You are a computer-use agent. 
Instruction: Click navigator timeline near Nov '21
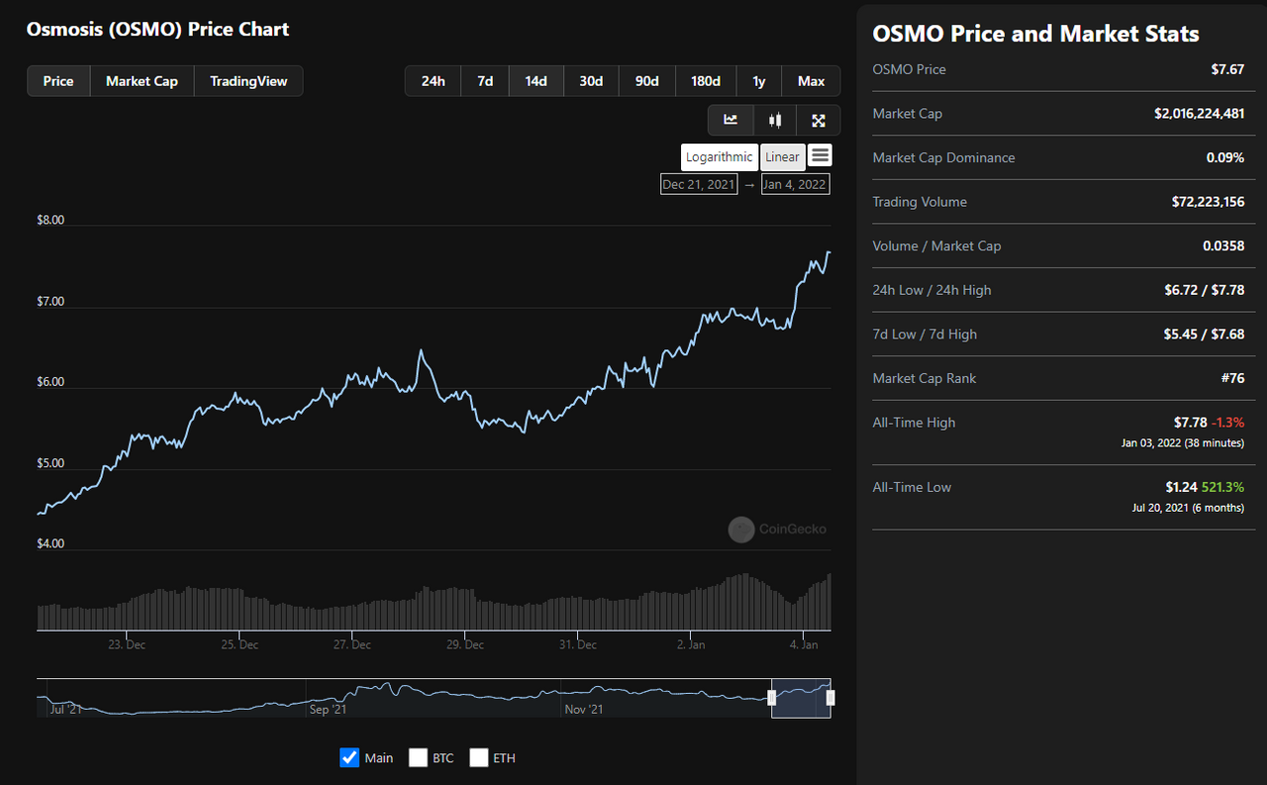583,709
